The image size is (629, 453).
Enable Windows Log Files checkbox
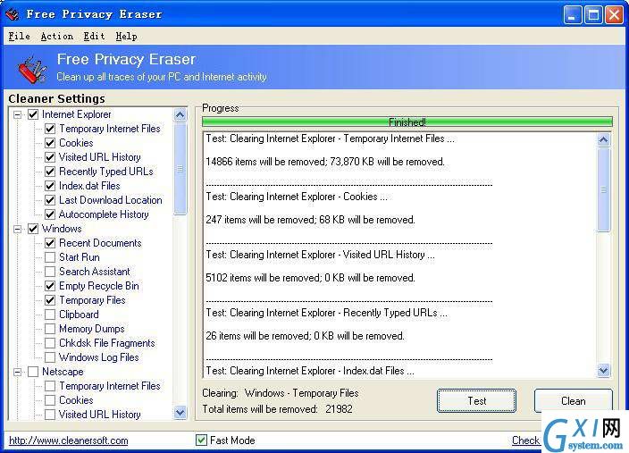pyautogui.click(x=50, y=357)
